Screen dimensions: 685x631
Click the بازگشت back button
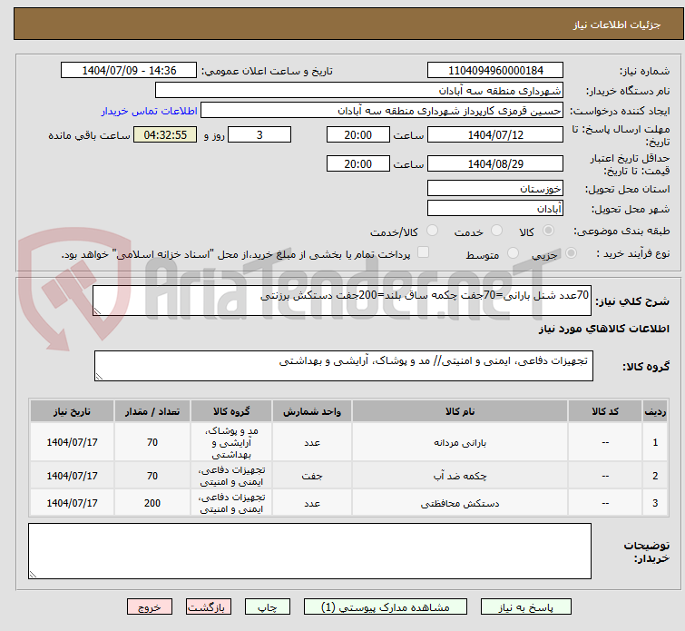click(209, 606)
